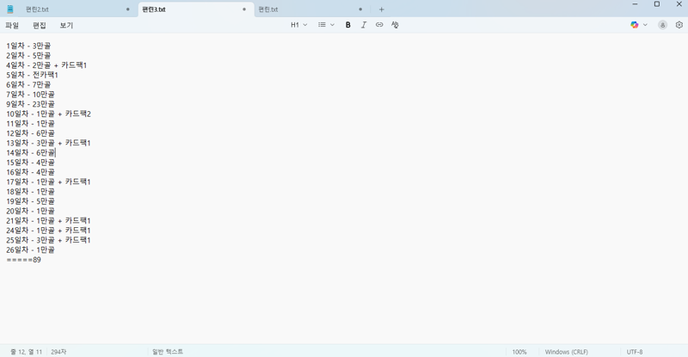Close the 편린3.txt tab via its dot

click(244, 9)
